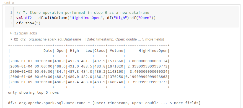Viewport: 243px width, 108px height.
Task: Click the volume value 1370250
Action: click(115, 77)
